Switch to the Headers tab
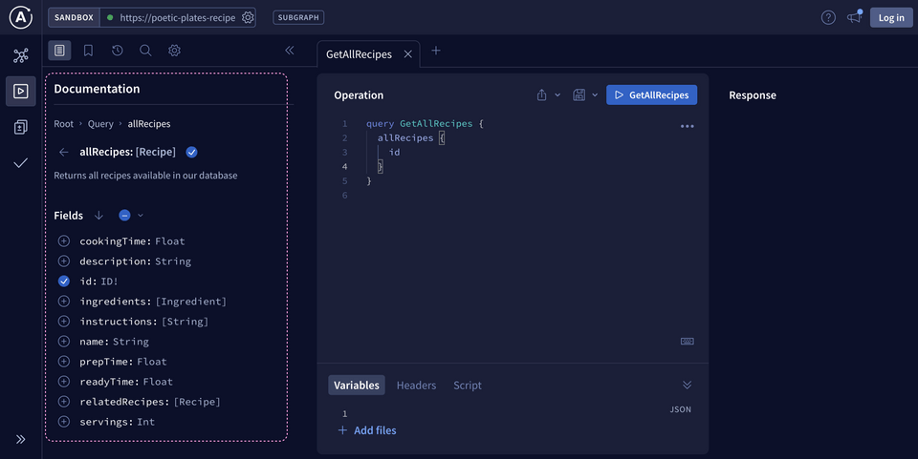The height and width of the screenshot is (459, 918). point(416,386)
